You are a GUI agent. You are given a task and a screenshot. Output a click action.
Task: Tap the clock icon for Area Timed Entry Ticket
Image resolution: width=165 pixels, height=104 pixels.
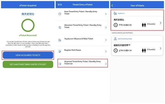click(x=60, y=14)
